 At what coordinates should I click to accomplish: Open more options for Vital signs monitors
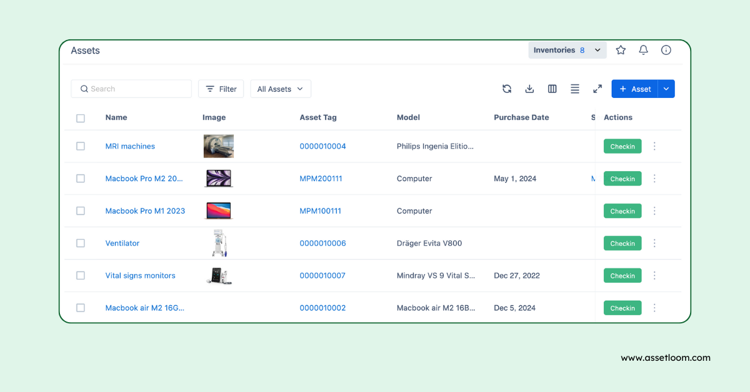click(x=654, y=275)
